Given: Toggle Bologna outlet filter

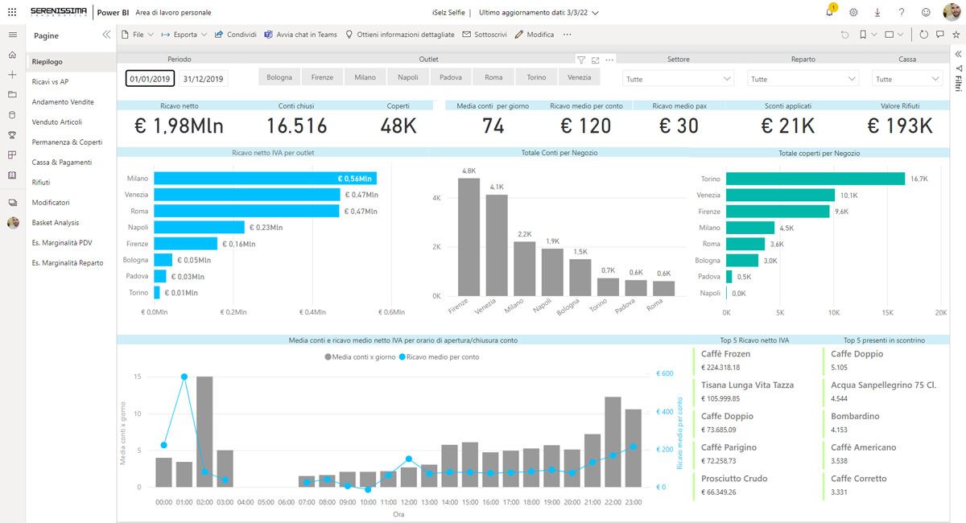Looking at the screenshot, I should click(x=279, y=77).
